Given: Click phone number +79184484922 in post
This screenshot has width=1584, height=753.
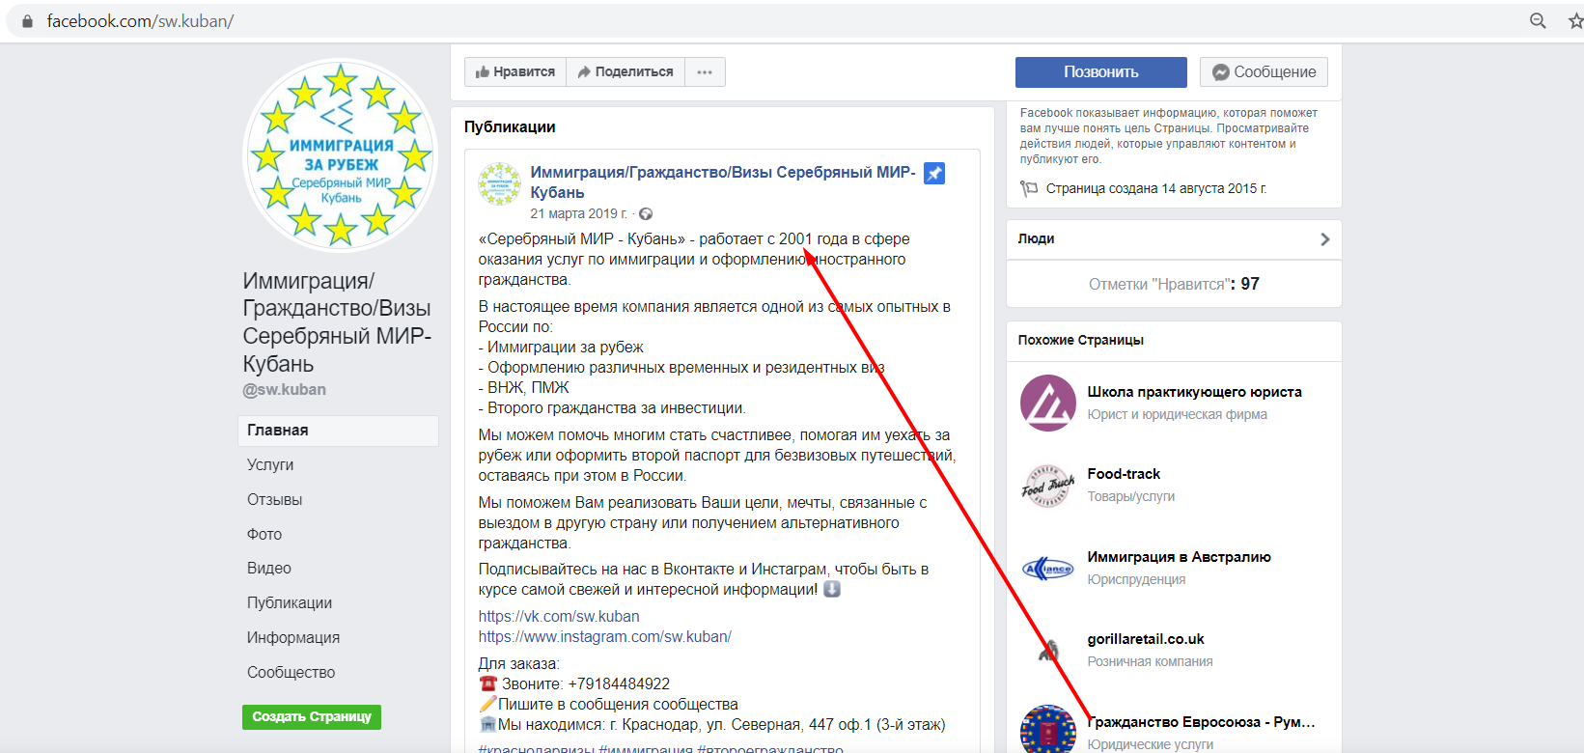Looking at the screenshot, I should coord(619,683).
